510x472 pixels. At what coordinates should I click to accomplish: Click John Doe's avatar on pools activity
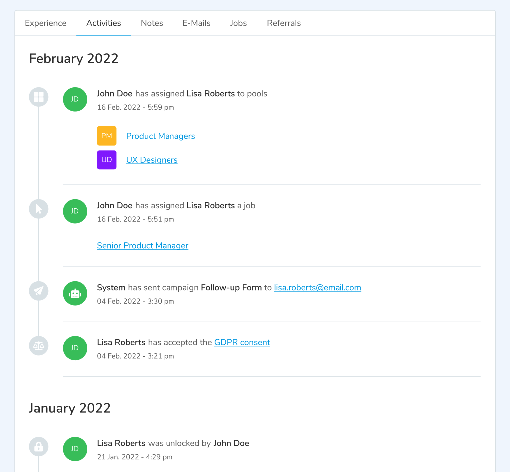point(75,99)
